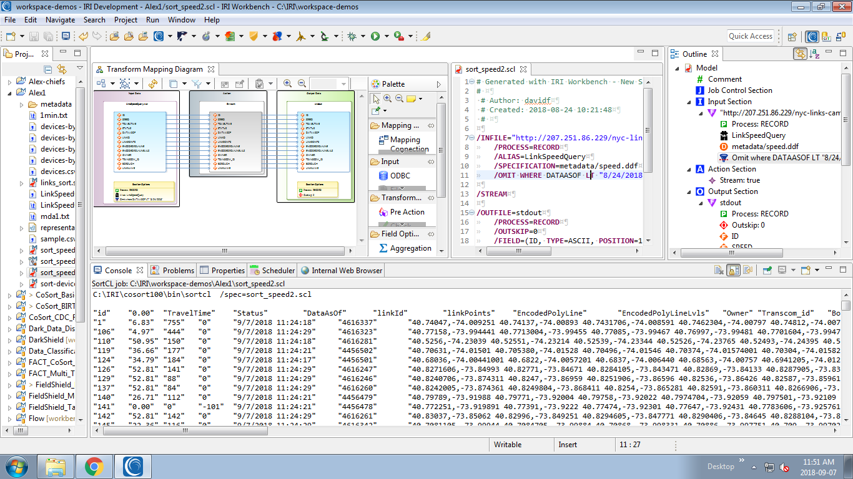Toggle Link with Editor in Project Explorer
This screenshot has width=853, height=479.
tap(62, 68)
